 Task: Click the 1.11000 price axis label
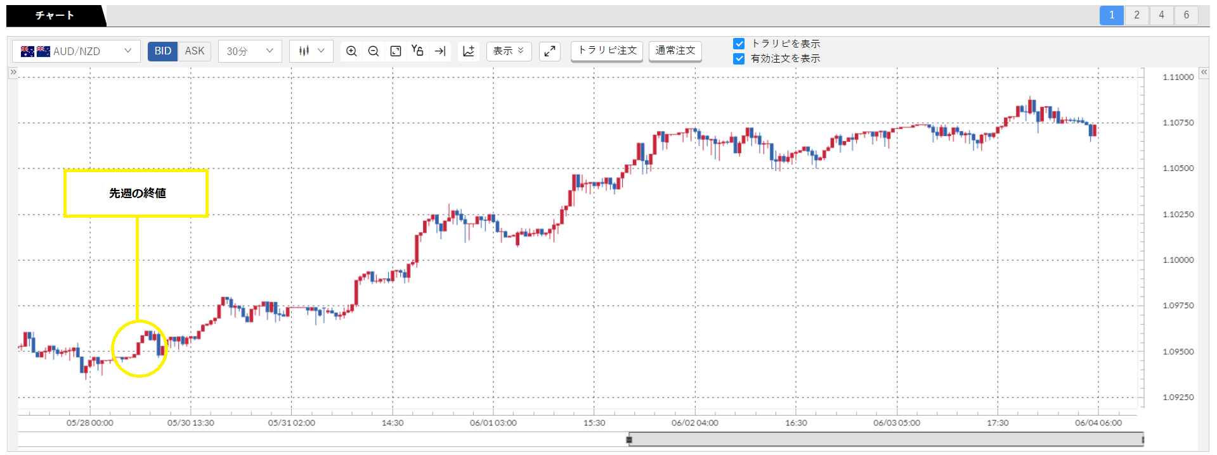pyautogui.click(x=1178, y=77)
